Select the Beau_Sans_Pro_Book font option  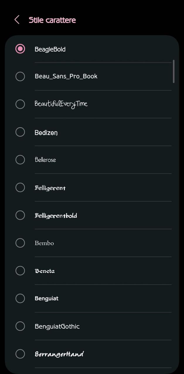20,76
